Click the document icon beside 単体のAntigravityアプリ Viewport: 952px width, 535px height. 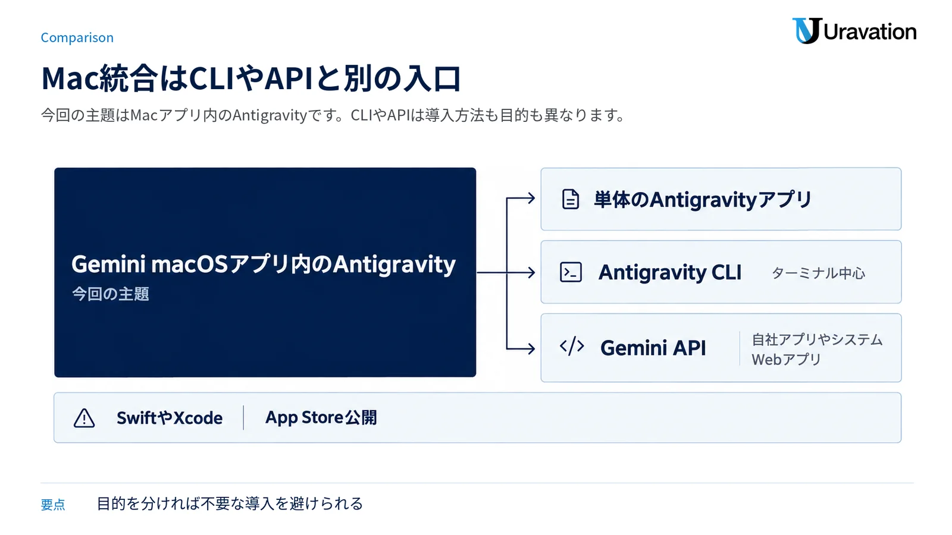571,199
